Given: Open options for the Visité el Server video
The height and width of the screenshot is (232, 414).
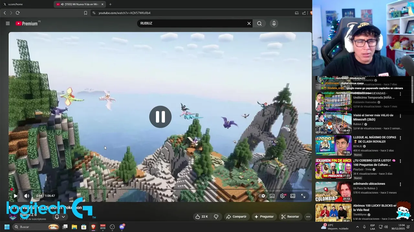Looking at the screenshot, I should pos(400,116).
